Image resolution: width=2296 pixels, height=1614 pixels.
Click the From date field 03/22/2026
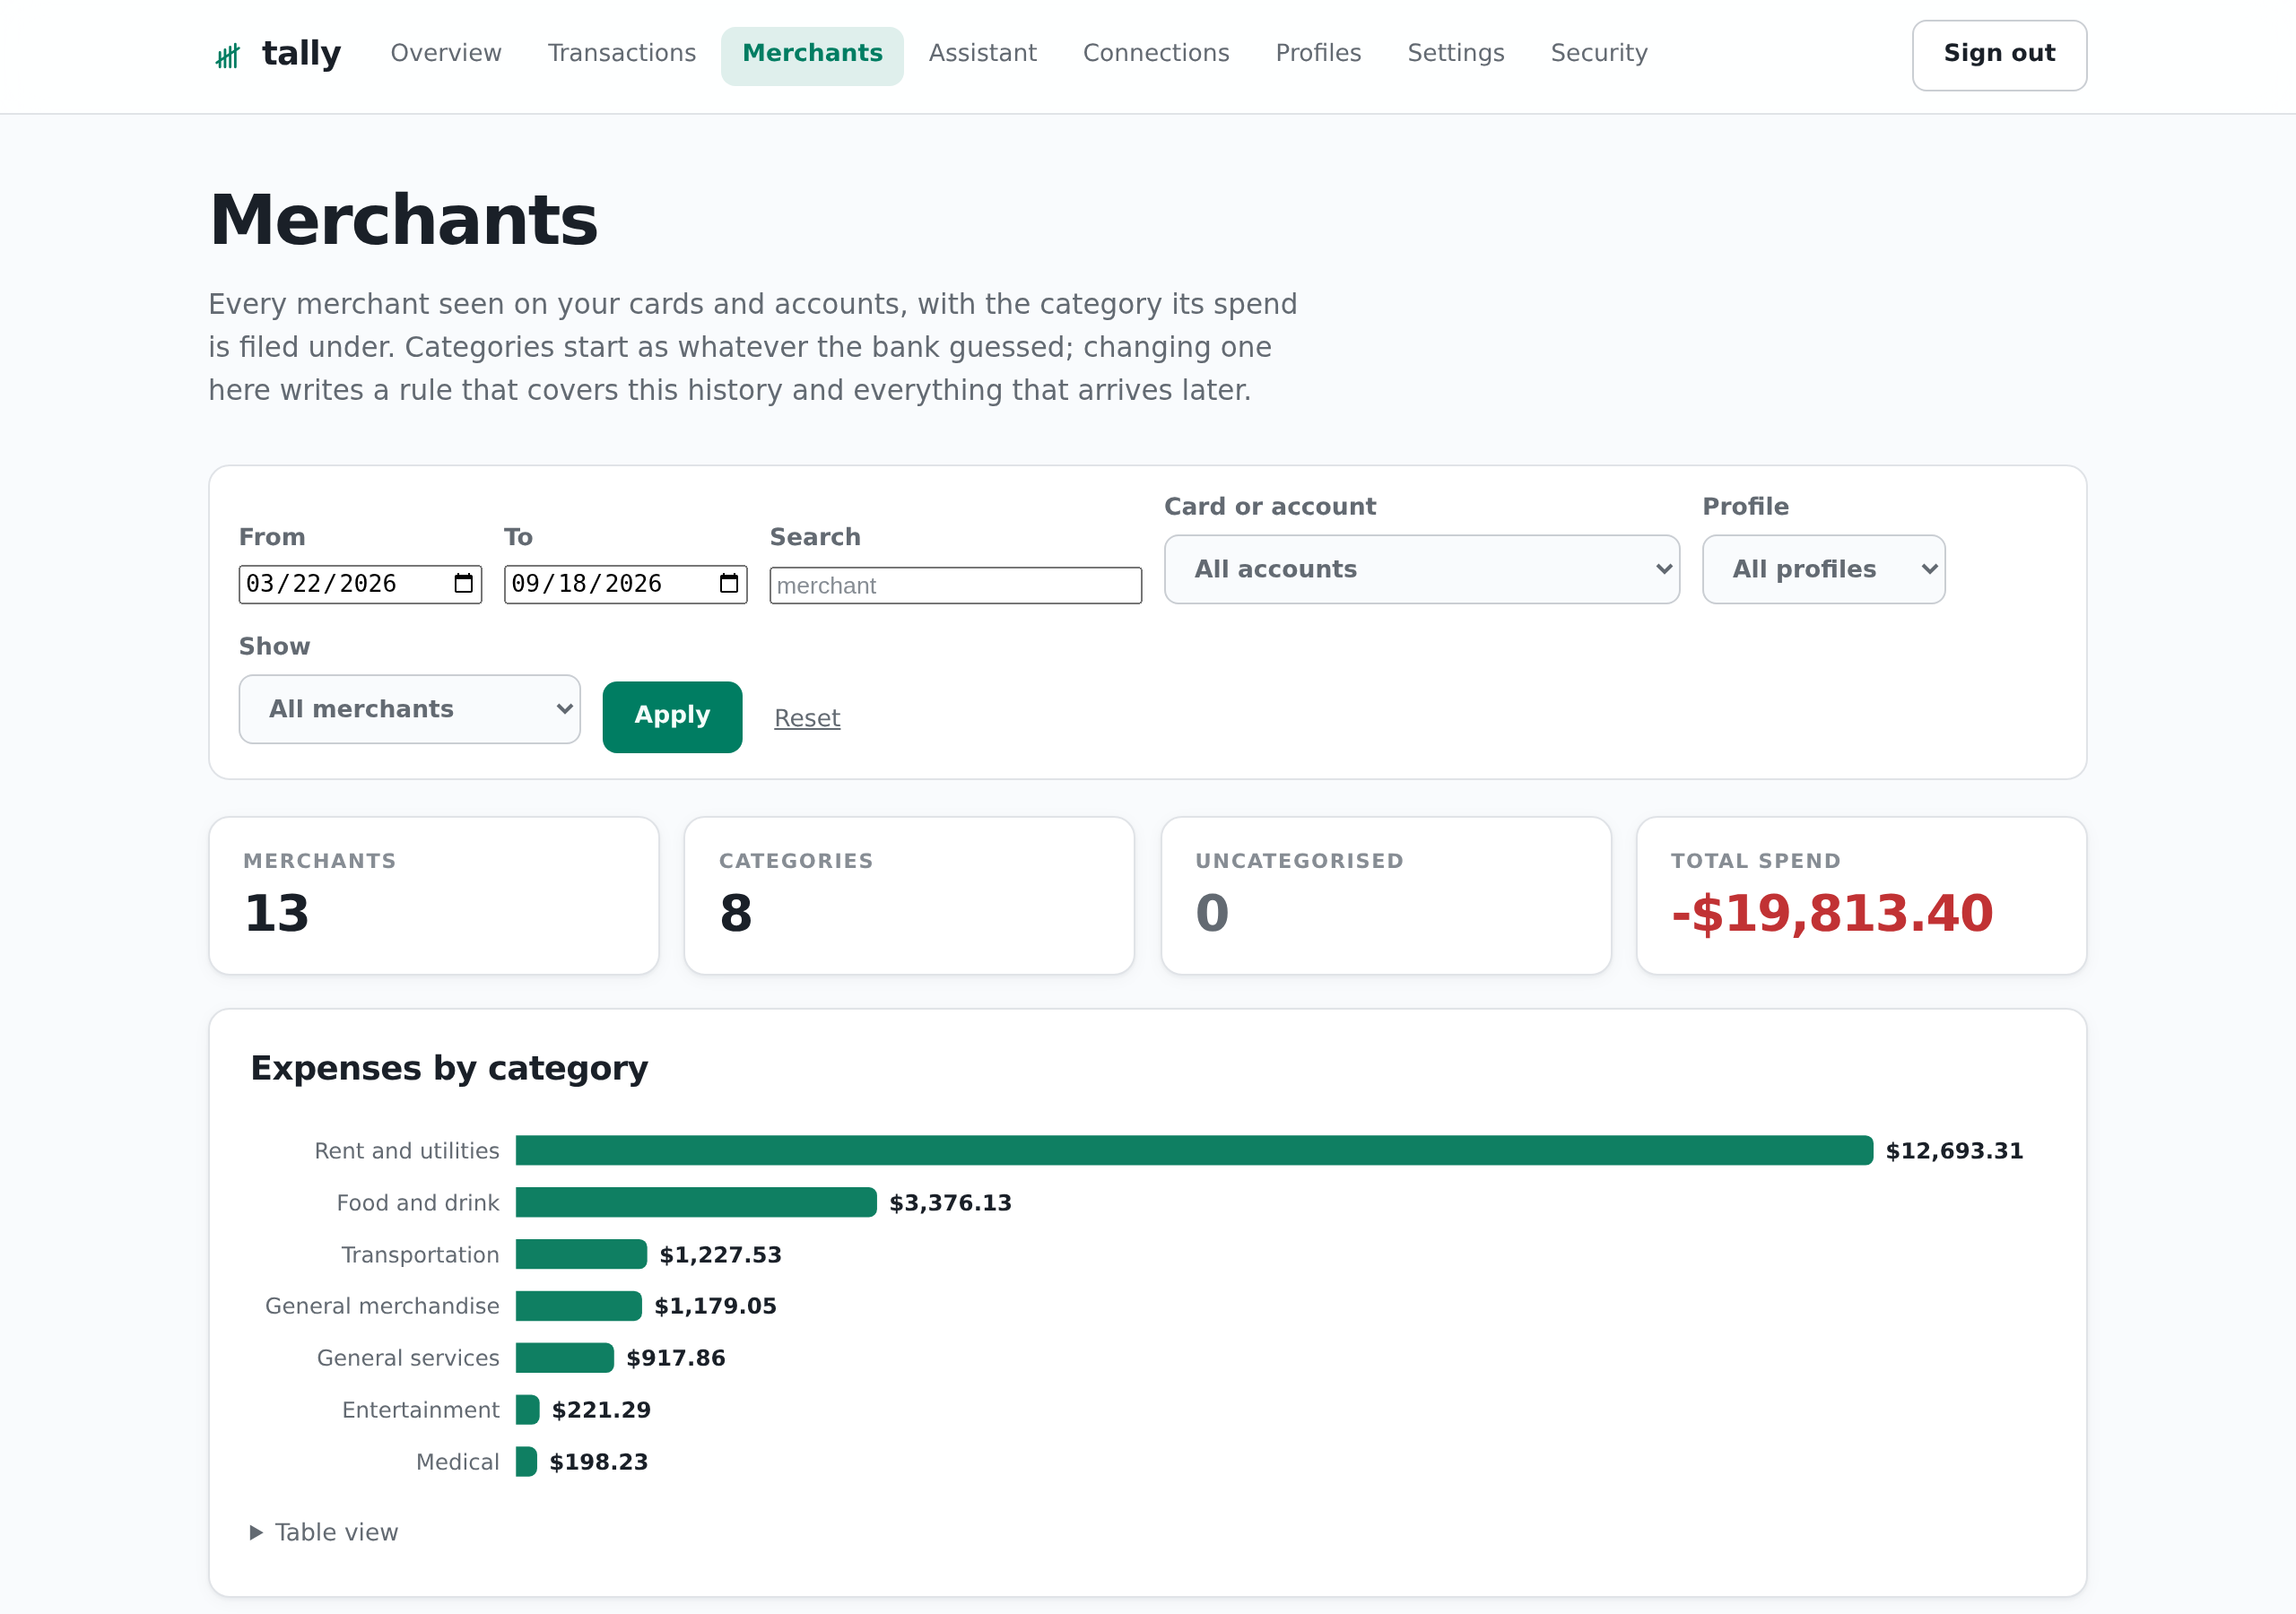[x=360, y=584]
